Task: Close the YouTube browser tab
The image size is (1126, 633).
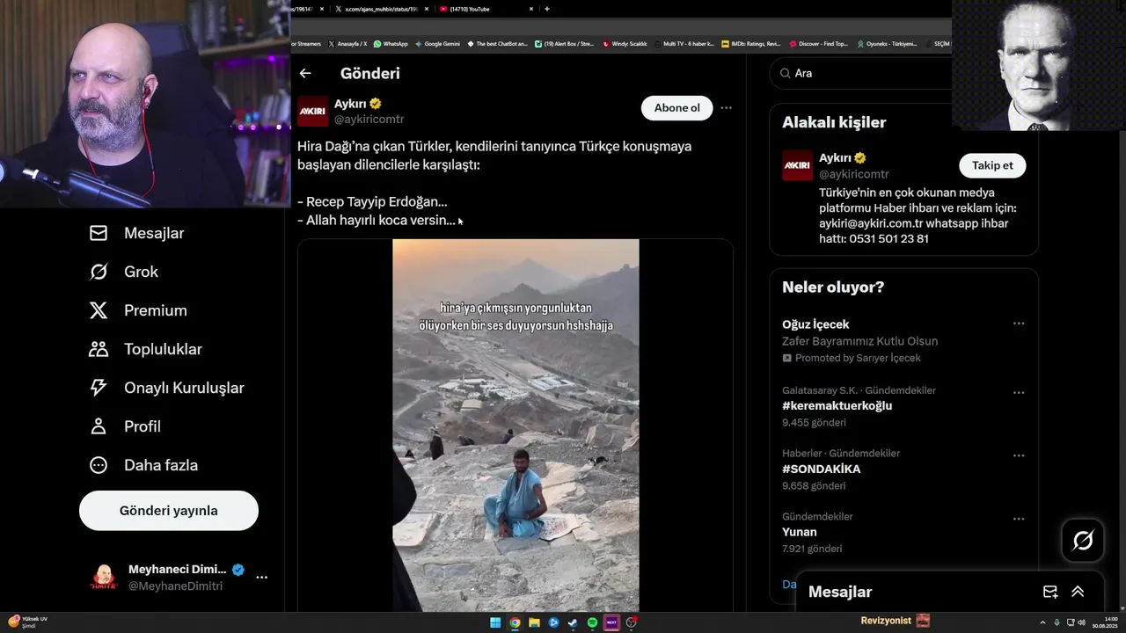Action: 530,9
